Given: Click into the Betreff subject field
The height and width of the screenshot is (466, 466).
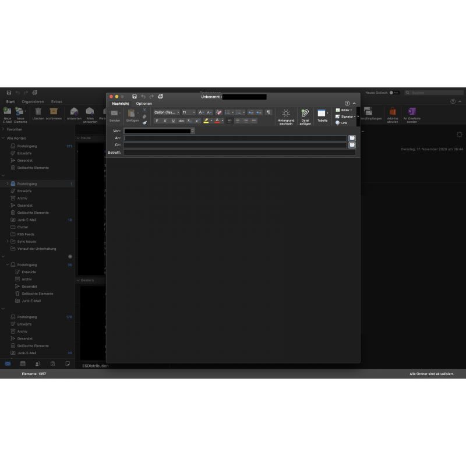Looking at the screenshot, I should (239, 153).
